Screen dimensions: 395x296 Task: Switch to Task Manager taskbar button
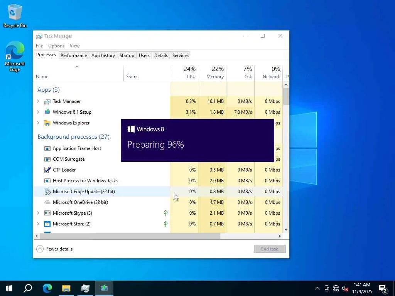point(85,288)
